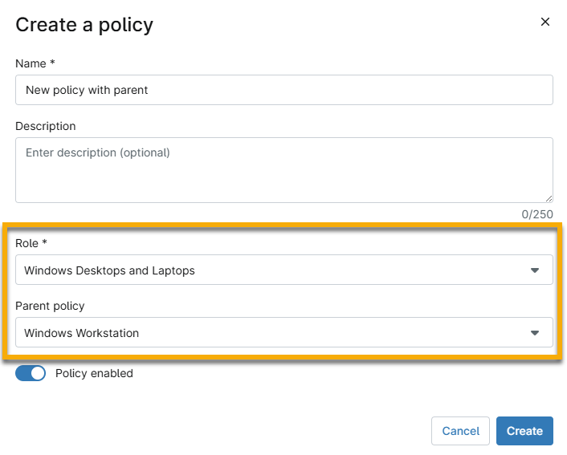Select the Windows Desktops and Laptops text
Viewport: 567px width, 455px height.
pos(109,270)
